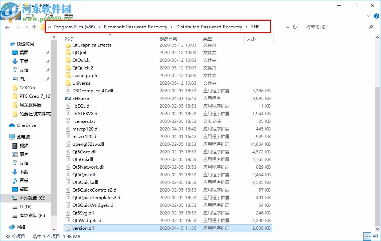Viewport: 381px width, 241px height.
Task: Click the up-one-level arrow
Action: pos(34,27)
